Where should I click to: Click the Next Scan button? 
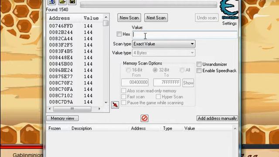[x=156, y=18]
